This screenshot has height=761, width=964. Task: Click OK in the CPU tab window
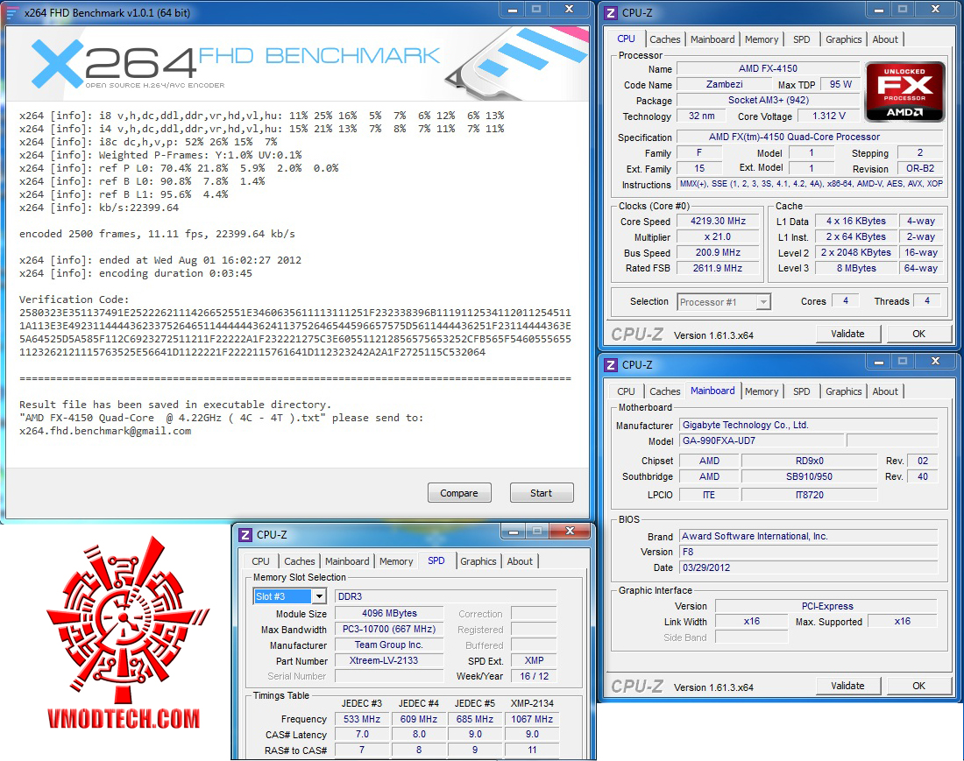[918, 334]
